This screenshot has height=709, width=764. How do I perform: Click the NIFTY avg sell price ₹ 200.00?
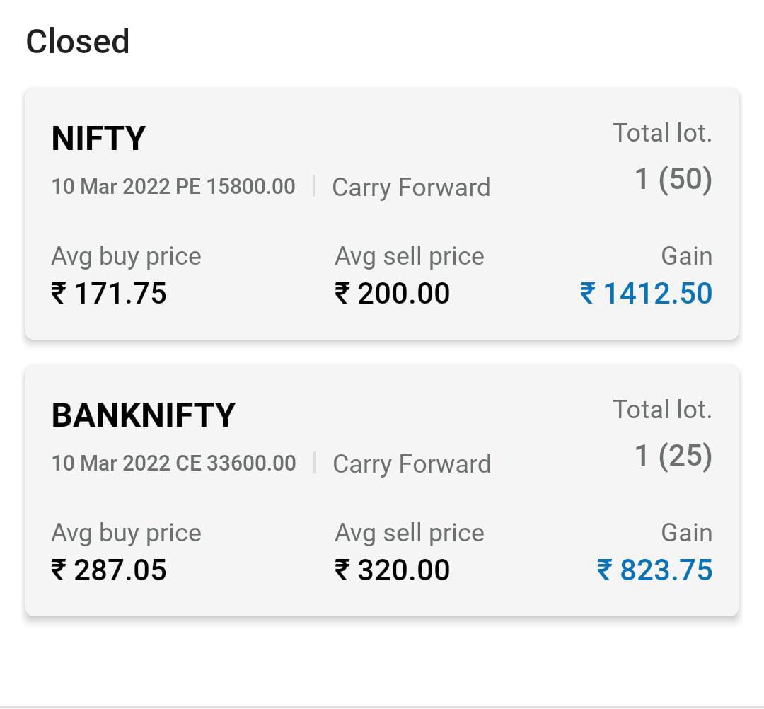tap(393, 293)
